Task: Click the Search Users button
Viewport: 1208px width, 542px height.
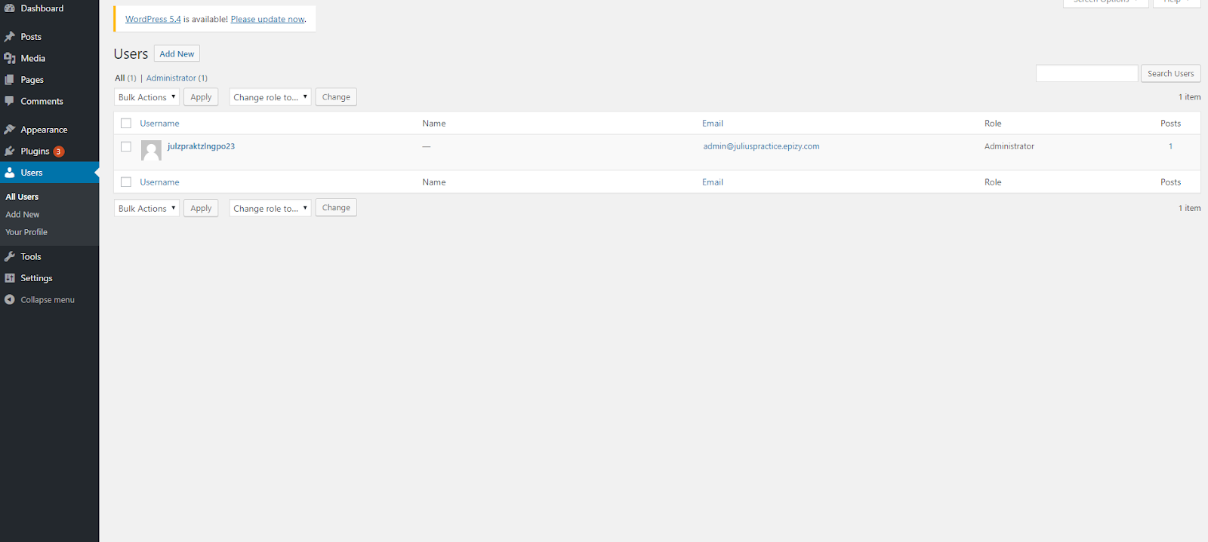Action: (x=1170, y=73)
